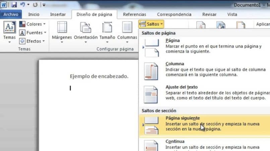Insert a Página page break
270x151 pixels.
pyautogui.click(x=204, y=48)
